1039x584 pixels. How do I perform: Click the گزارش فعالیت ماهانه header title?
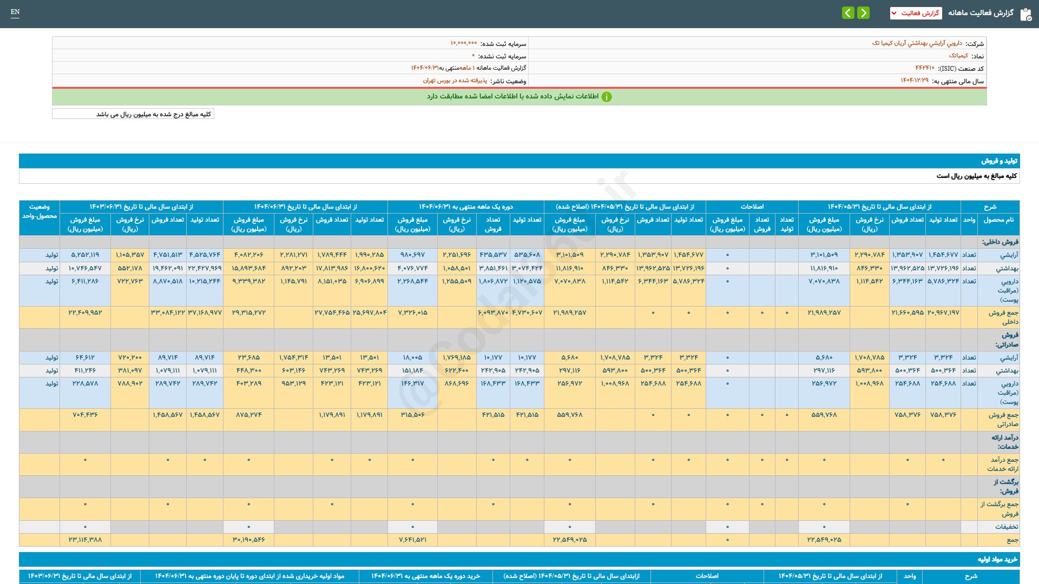pos(981,13)
